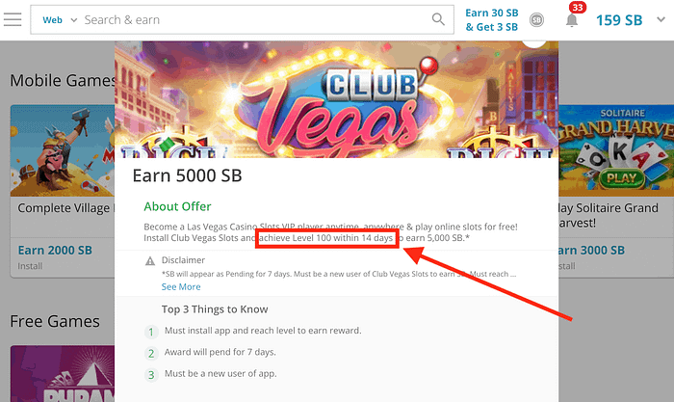The image size is (674, 402).
Task: Click See More under Disclaimer
Action: [181, 286]
